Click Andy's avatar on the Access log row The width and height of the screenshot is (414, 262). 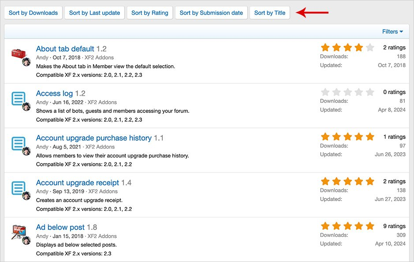tap(26, 106)
